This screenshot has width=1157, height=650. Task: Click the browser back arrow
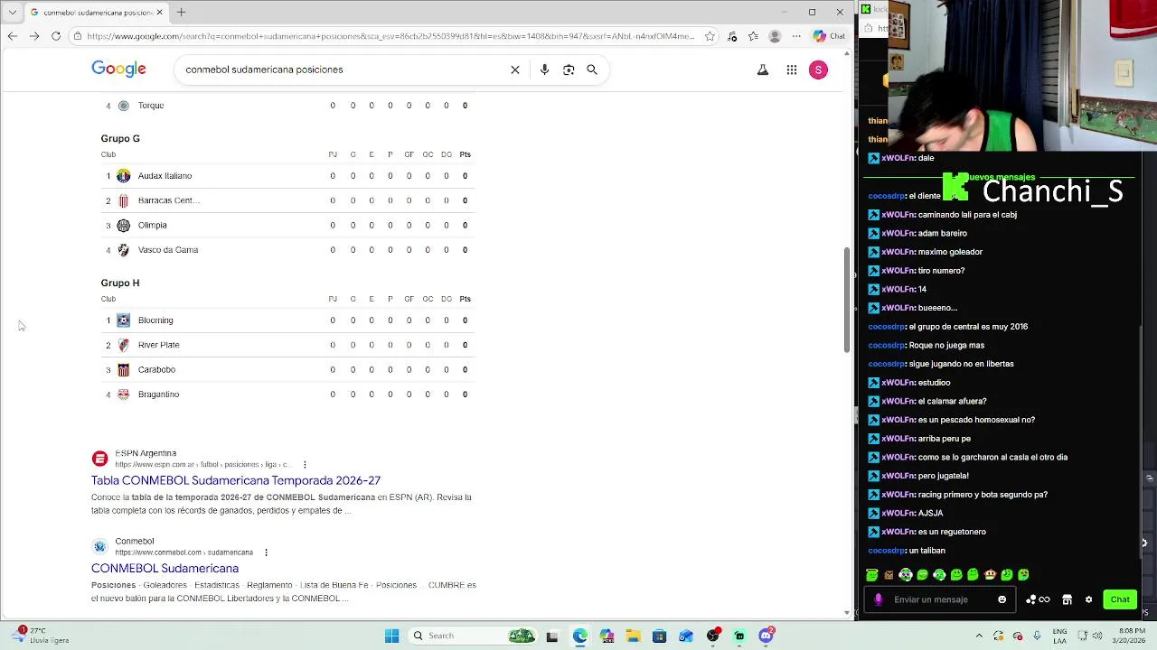point(12,36)
